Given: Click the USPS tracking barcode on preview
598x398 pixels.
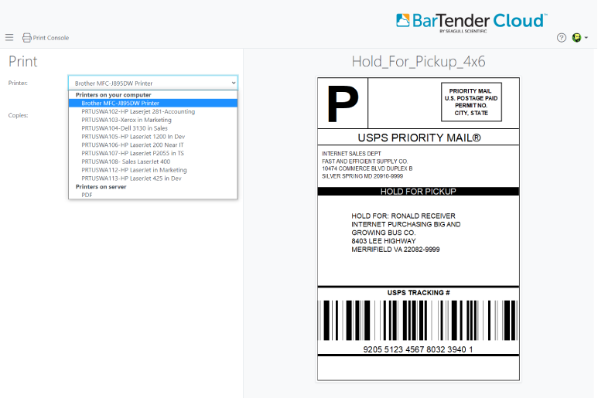Looking at the screenshot, I should point(419,320).
